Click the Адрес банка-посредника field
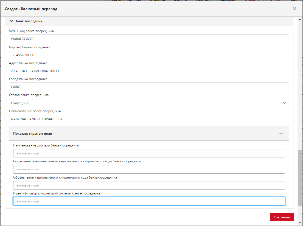The image size is (303, 226). [x=149, y=71]
